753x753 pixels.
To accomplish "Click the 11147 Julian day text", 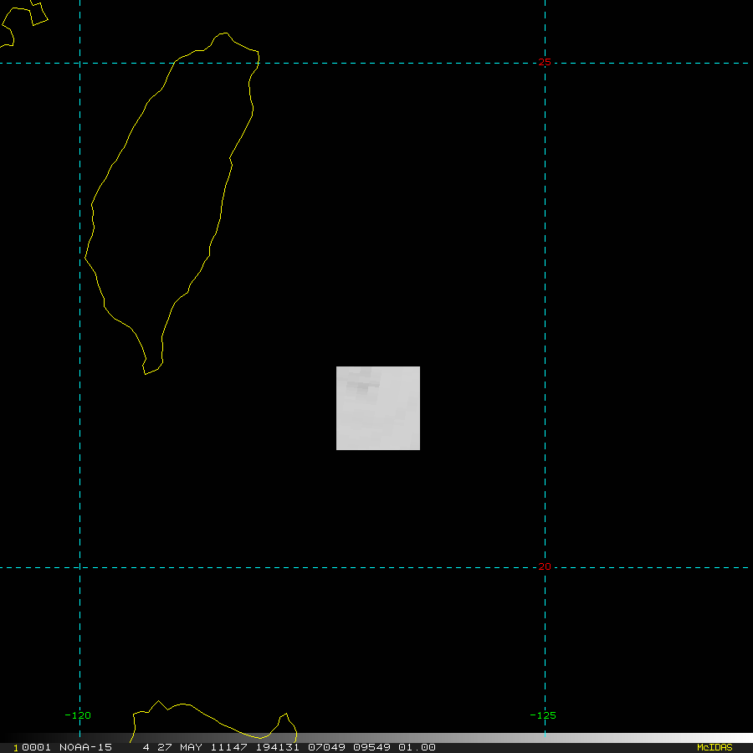I will (x=229, y=747).
